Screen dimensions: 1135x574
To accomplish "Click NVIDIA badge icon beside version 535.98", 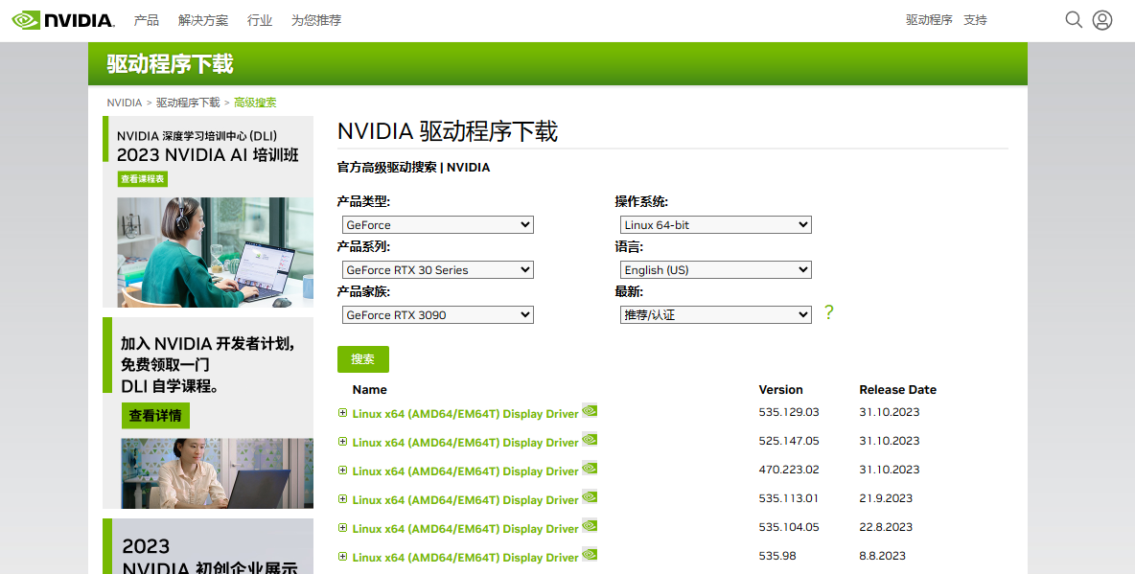I will (590, 555).
